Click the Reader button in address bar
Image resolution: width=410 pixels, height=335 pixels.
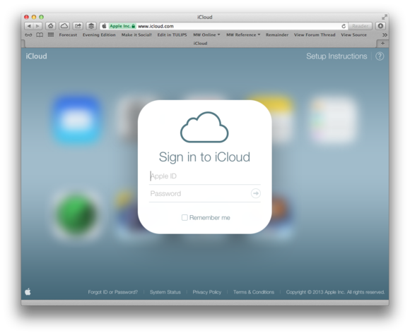pos(360,26)
